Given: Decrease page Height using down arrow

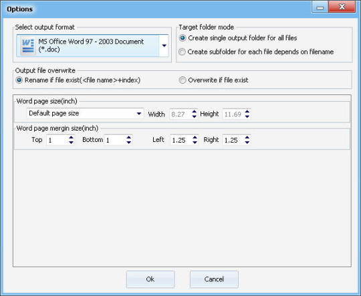Looking at the screenshot, I should pyautogui.click(x=247, y=117).
